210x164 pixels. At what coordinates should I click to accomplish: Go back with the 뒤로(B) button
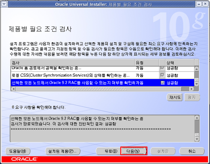pos(108,151)
